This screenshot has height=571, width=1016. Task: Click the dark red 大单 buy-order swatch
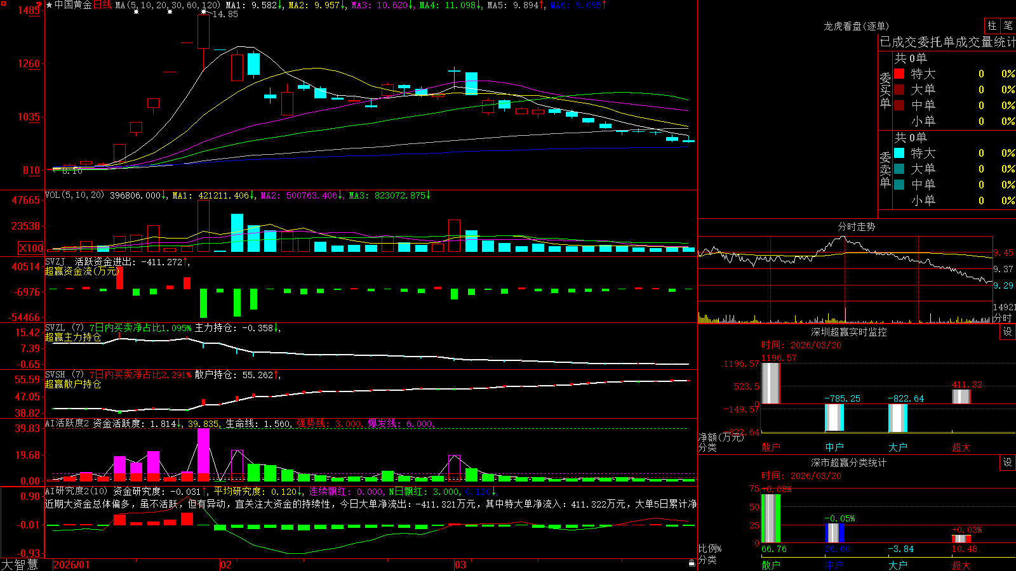(899, 89)
